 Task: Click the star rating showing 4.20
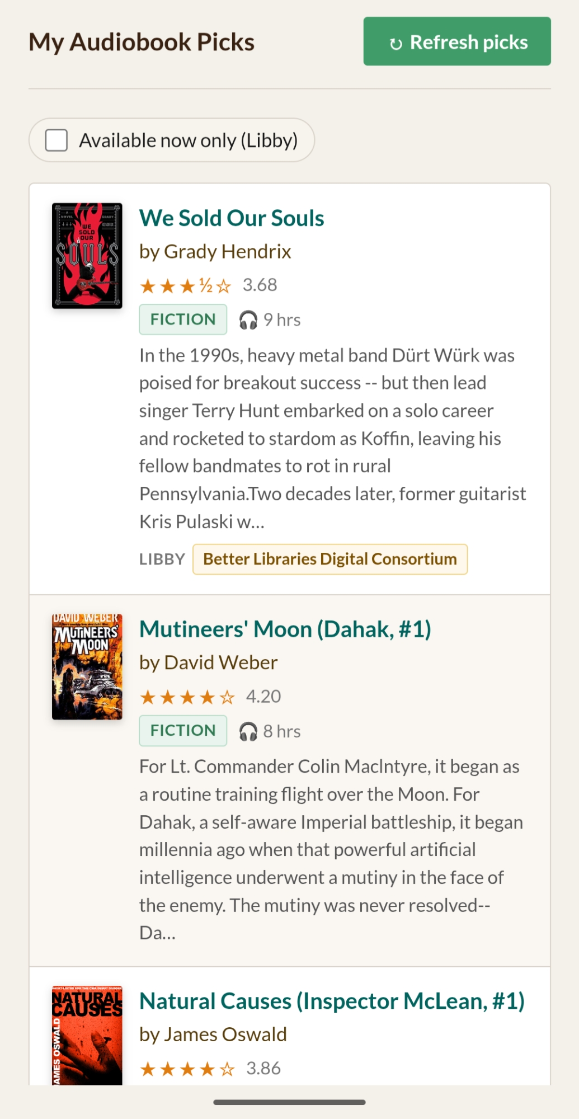pos(187,697)
